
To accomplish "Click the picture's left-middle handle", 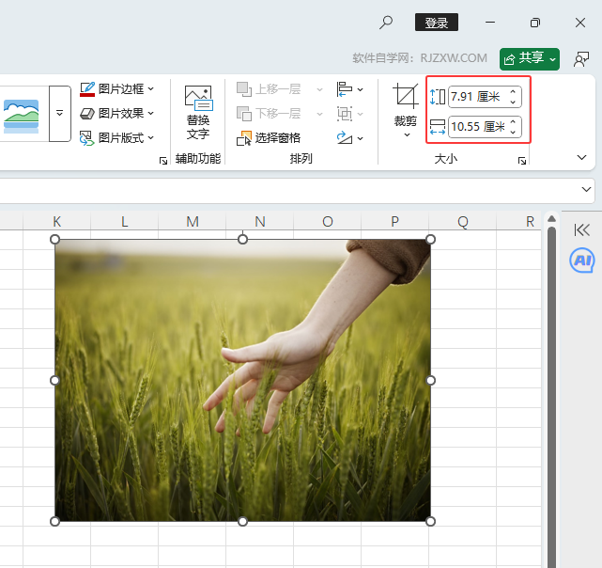I will (54, 380).
